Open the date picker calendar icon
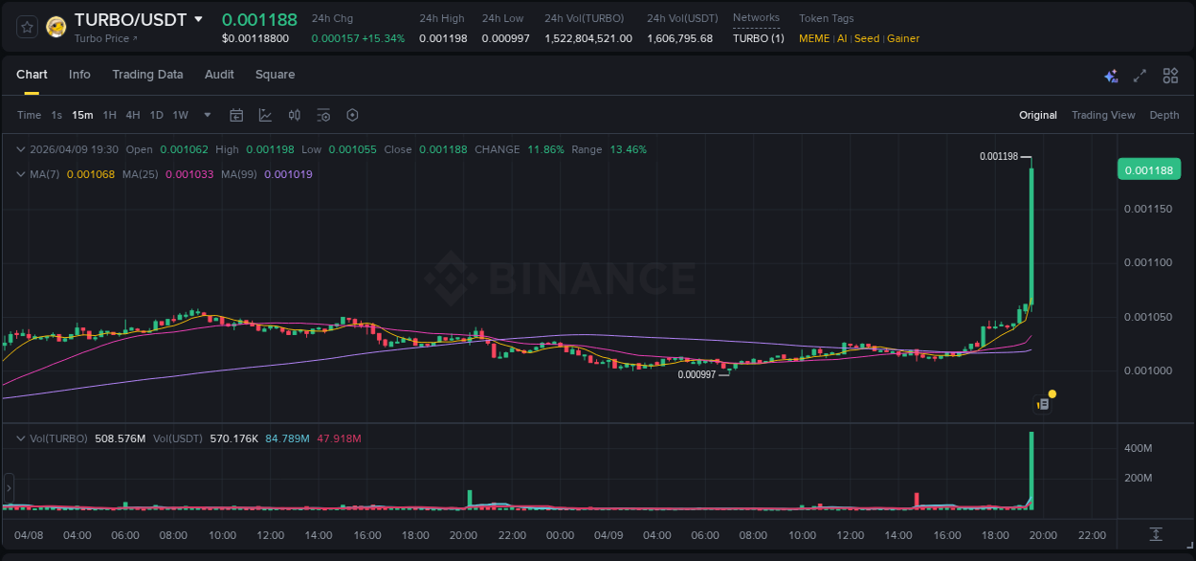 pyautogui.click(x=236, y=115)
